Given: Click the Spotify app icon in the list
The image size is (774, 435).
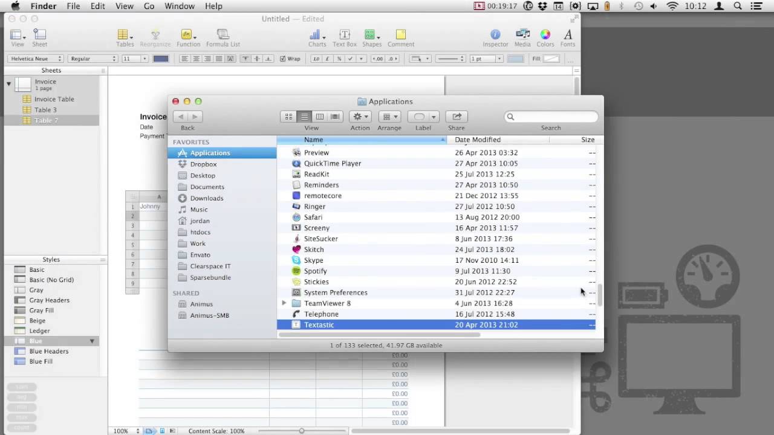Looking at the screenshot, I should pos(296,271).
